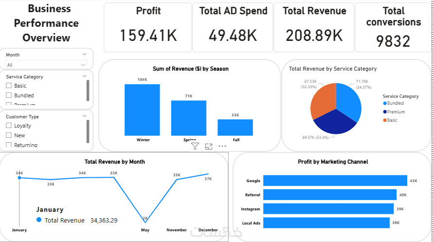The width and height of the screenshot is (433, 242).
Task: Click the Basic legend color dot
Action: (x=385, y=120)
